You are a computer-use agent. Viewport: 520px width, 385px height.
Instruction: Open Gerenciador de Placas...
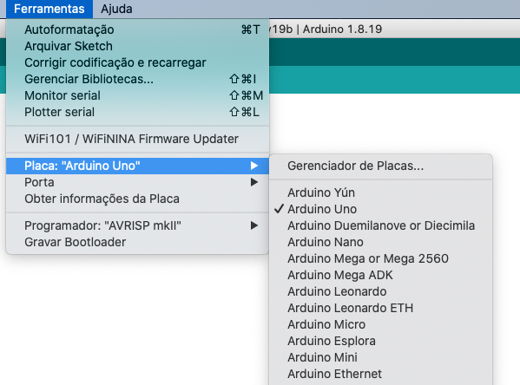click(381, 166)
